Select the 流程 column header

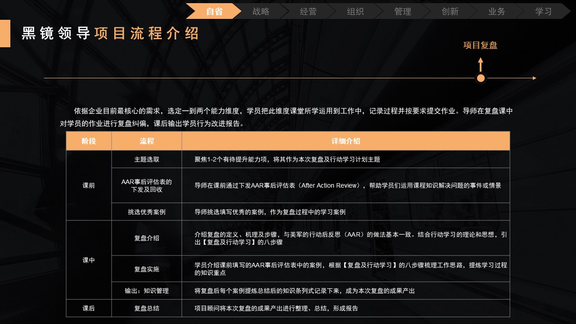(x=147, y=141)
